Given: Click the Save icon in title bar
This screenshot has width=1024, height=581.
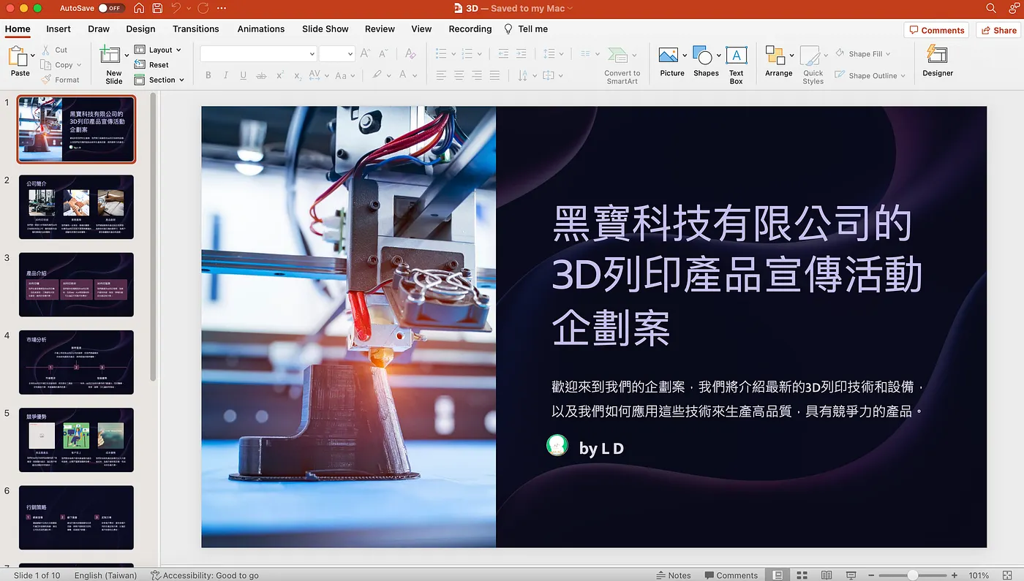Looking at the screenshot, I should click(158, 8).
